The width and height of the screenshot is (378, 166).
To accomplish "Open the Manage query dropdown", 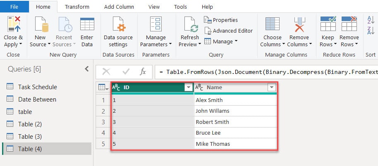I will pyautogui.click(x=221, y=41).
